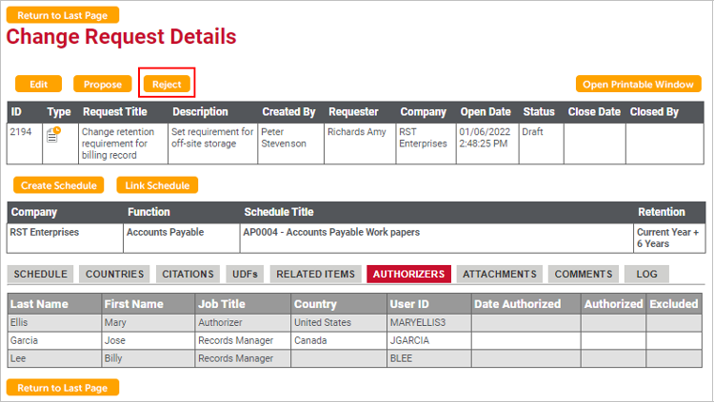Open the Countries tab
This screenshot has width=714, height=402.
pyautogui.click(x=114, y=274)
